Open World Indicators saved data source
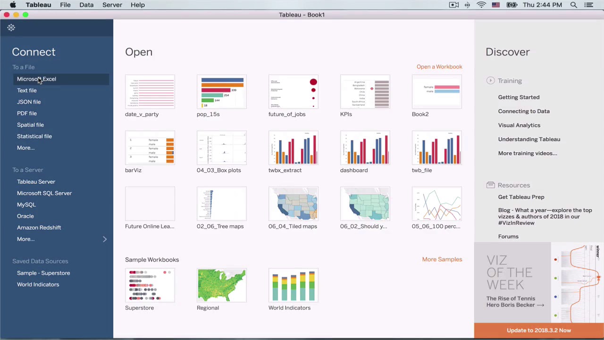 [x=38, y=284]
